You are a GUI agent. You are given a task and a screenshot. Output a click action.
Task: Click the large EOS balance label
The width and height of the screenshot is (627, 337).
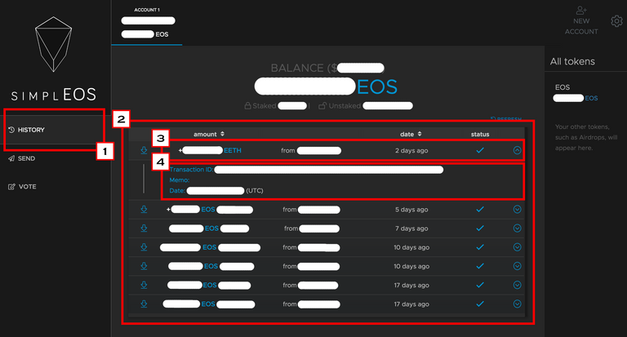coord(376,86)
